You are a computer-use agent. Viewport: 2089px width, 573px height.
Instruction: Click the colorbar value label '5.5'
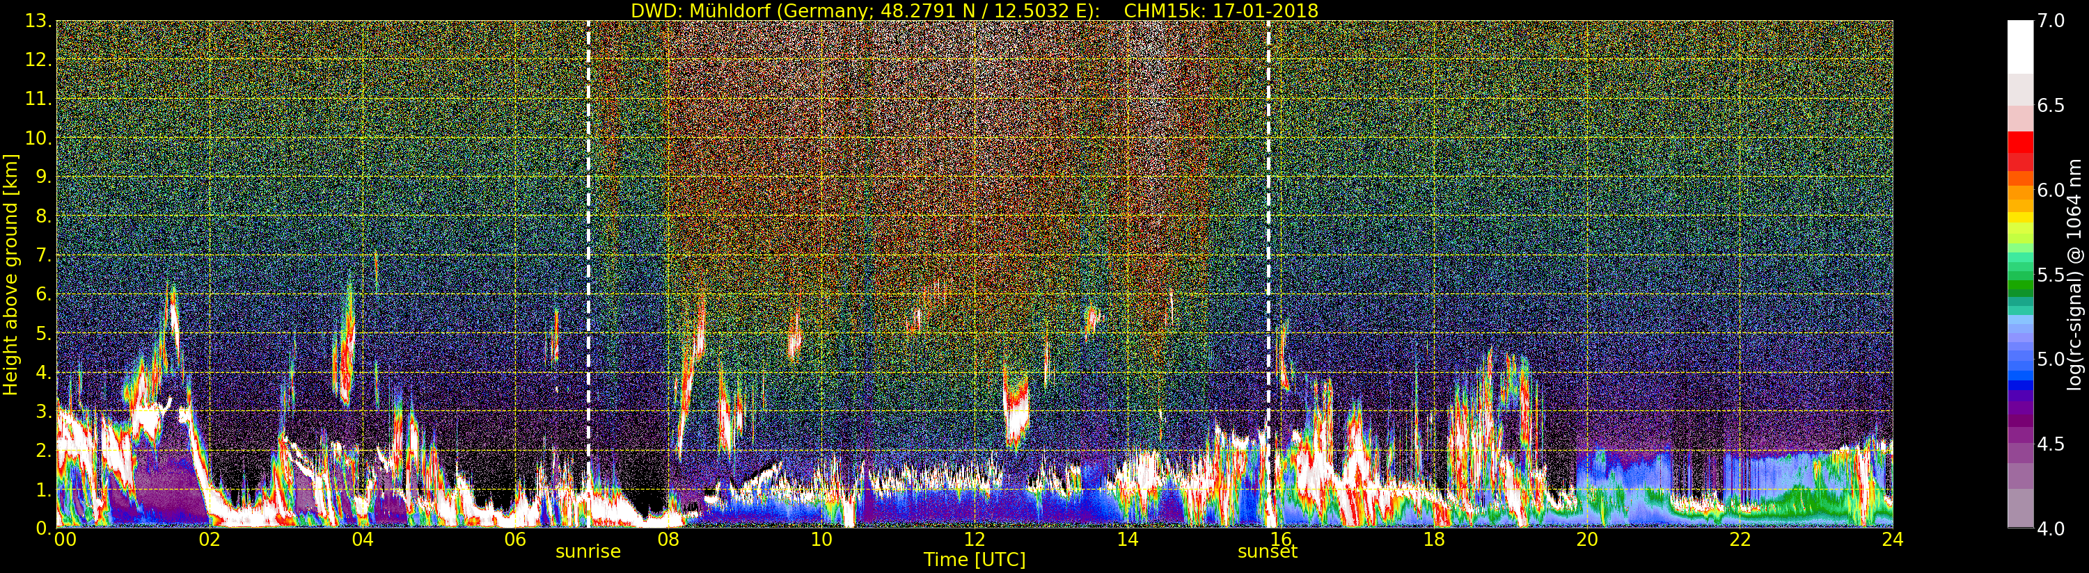(2051, 275)
